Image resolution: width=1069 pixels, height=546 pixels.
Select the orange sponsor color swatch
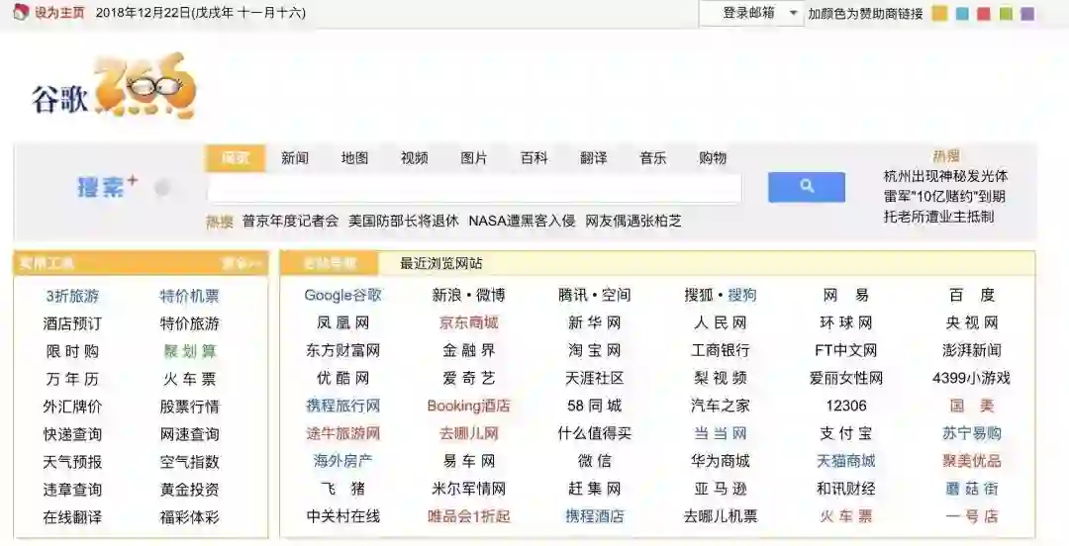pyautogui.click(x=939, y=13)
